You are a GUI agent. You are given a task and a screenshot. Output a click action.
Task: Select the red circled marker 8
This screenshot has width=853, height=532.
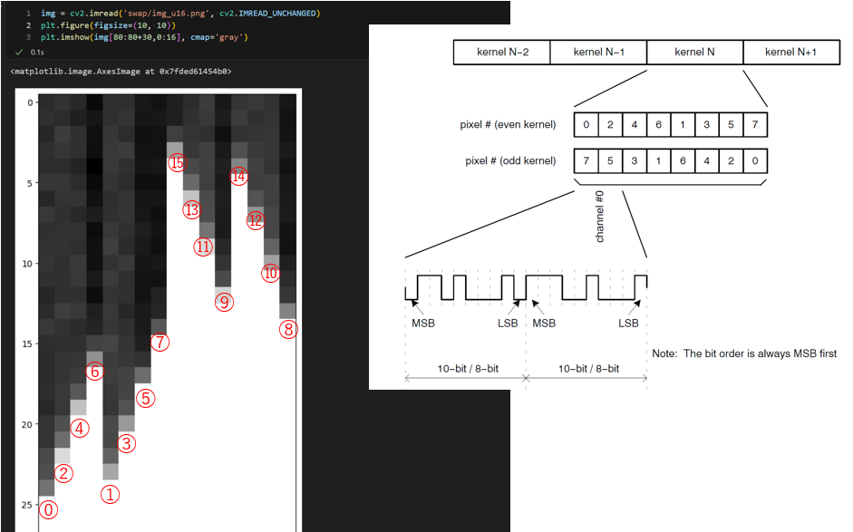pos(288,330)
